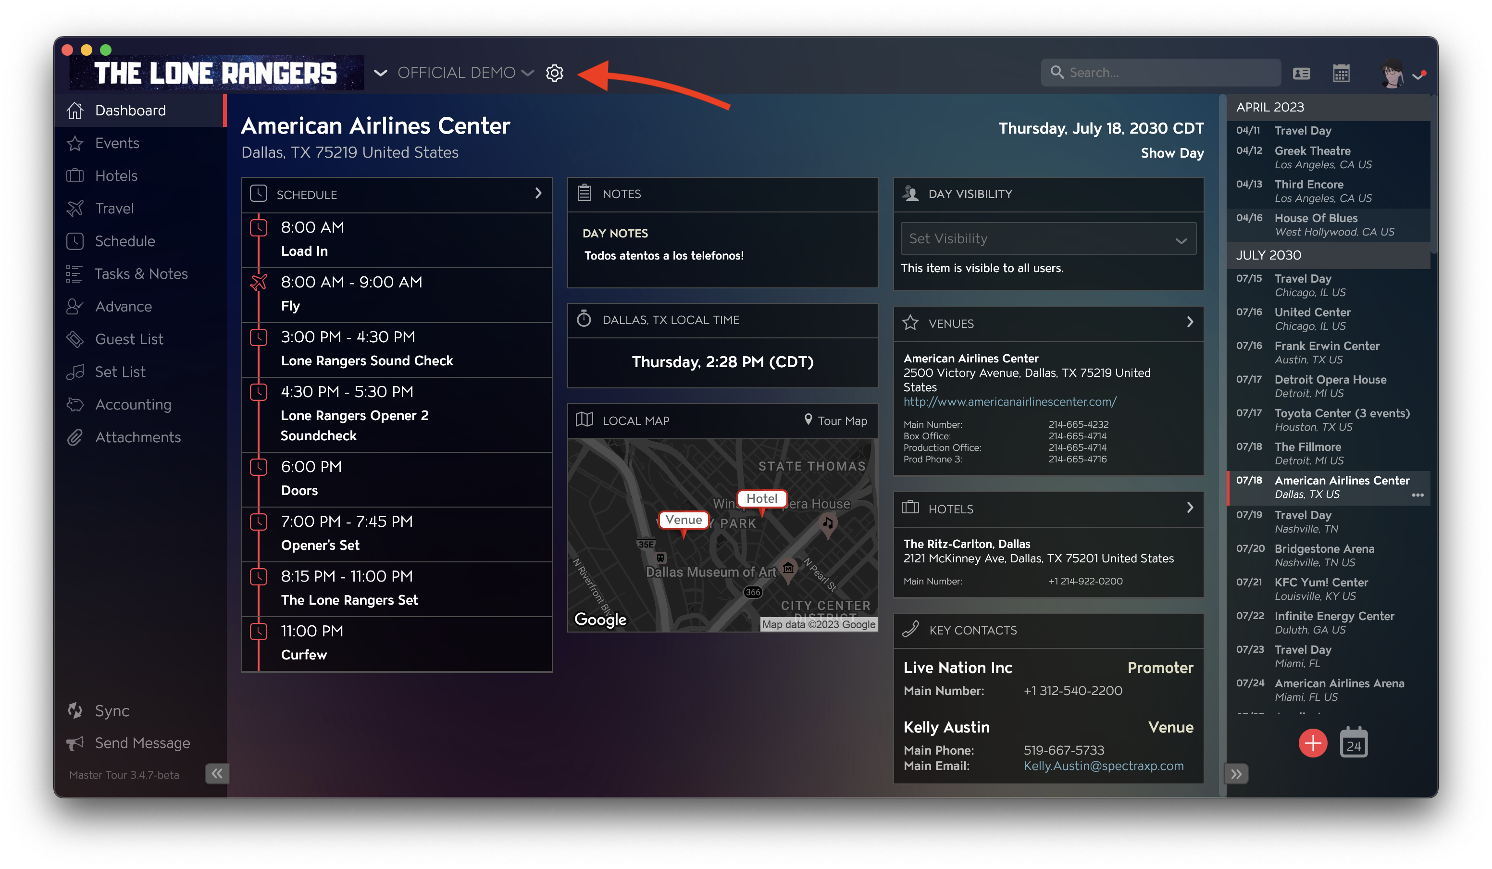Click the clock icon beside Doors entry
1492x869 pixels.
[259, 467]
